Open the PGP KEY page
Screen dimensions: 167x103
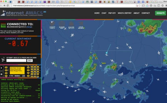point(112,13)
